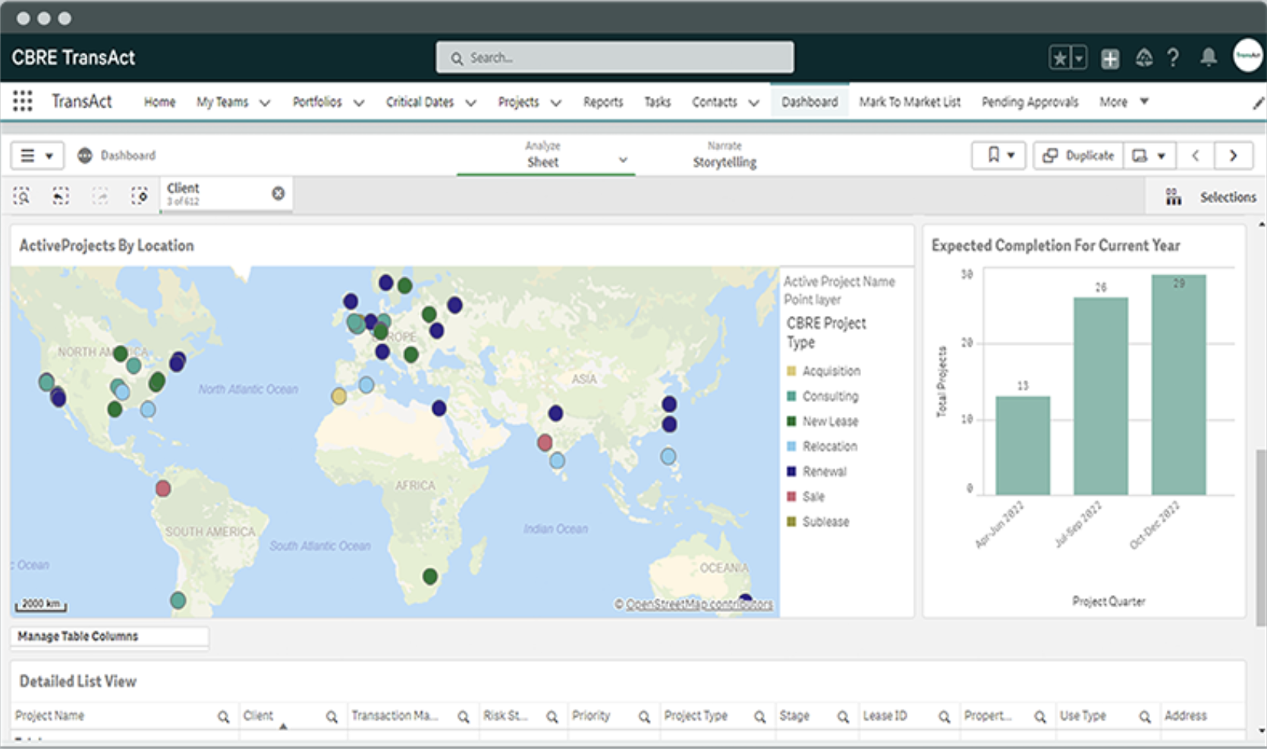The image size is (1267, 749).
Task: Expand the Contacts chevron
Action: [x=753, y=102]
